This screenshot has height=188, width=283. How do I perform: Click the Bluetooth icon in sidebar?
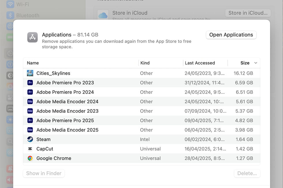(10, 15)
